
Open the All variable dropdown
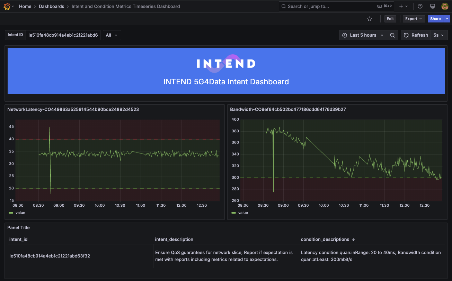click(x=112, y=35)
